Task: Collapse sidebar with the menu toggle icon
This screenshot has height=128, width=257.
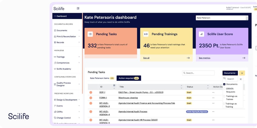Action: click(x=78, y=8)
